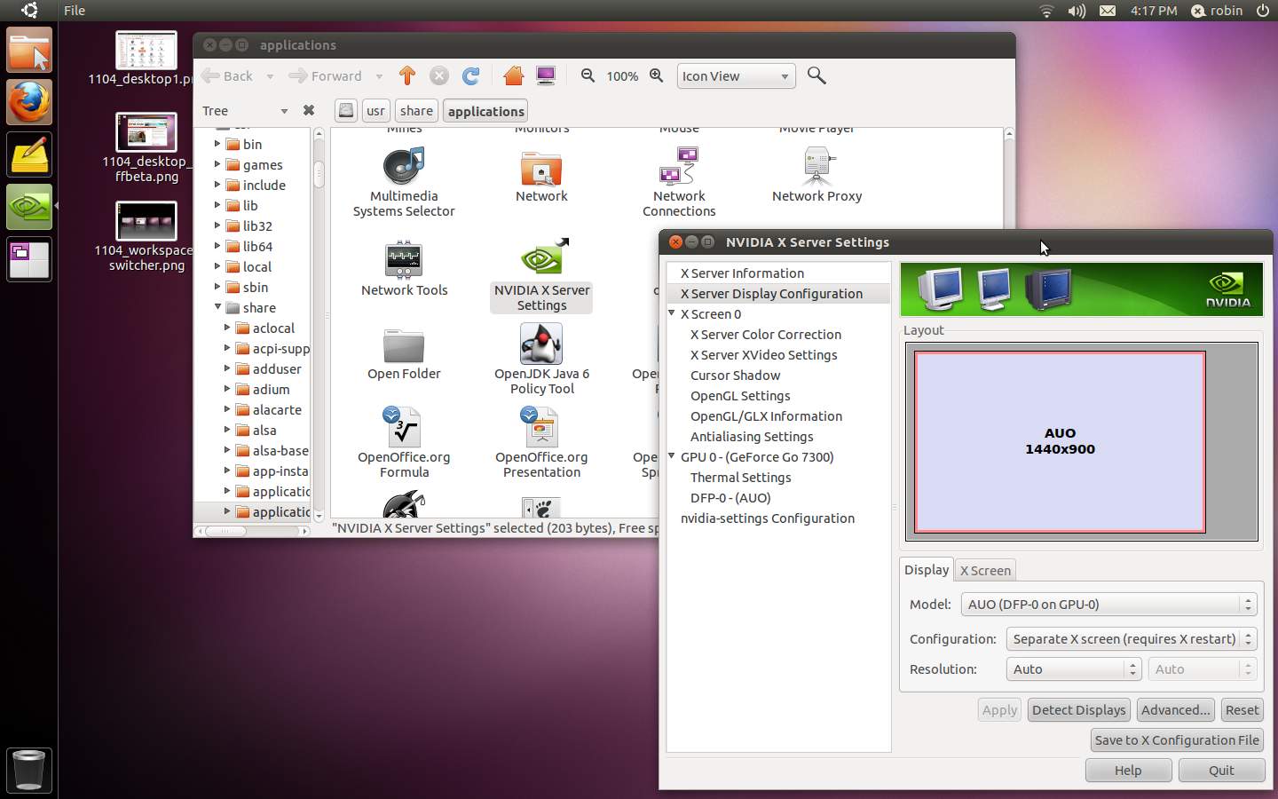Click the Search magnifier in file manager

point(816,75)
